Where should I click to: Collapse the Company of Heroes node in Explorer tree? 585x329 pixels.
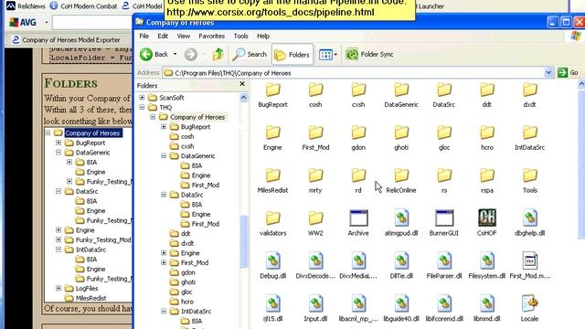[x=153, y=117]
